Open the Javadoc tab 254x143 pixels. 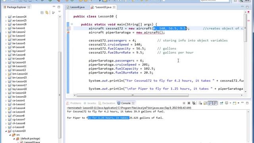point(90,103)
